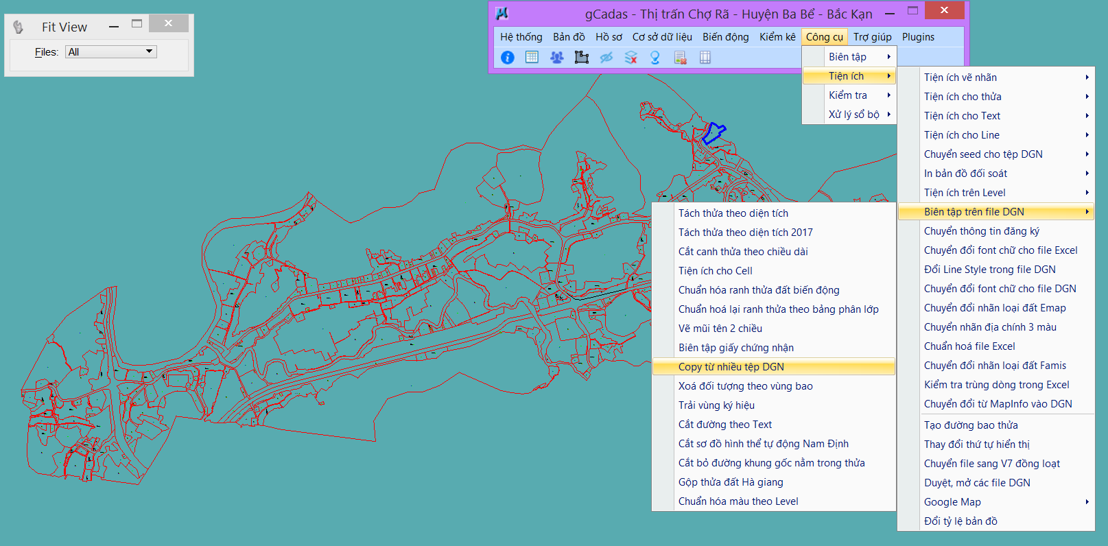The height and width of the screenshot is (546, 1108).
Task: Open the data table grid icon
Action: (532, 58)
